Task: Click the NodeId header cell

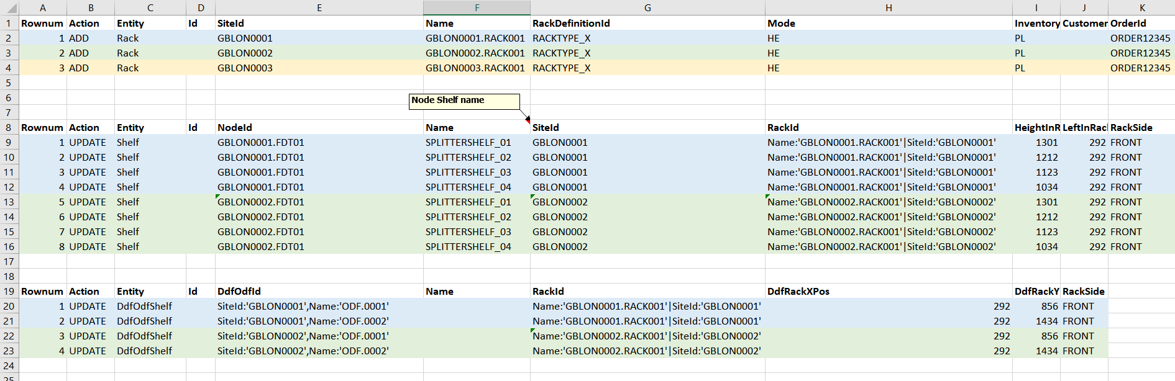Action: [x=319, y=127]
